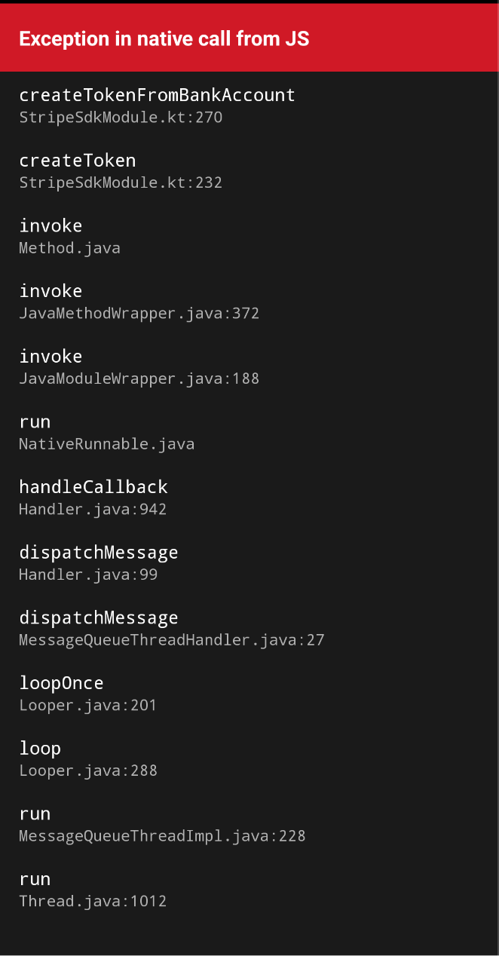
Task: Click the loopOnce frame in Looper.java
Action: [61, 683]
